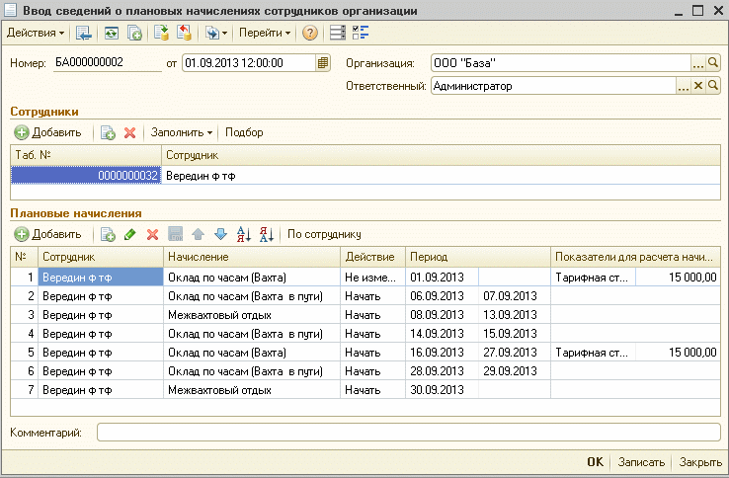Select Оклад по часам (Вахта в пути) row 2

[252, 296]
